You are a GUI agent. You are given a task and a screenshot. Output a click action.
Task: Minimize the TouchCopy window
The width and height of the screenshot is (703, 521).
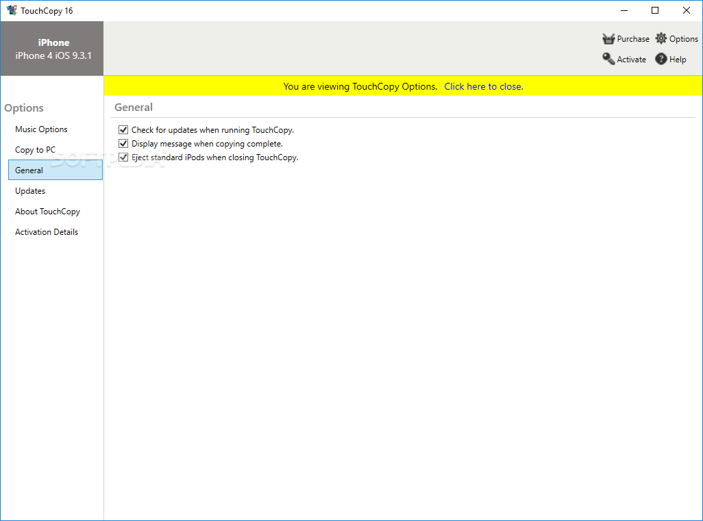624,10
